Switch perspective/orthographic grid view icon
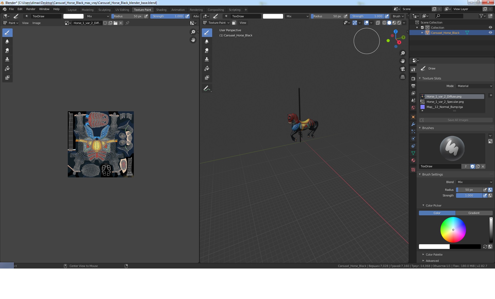This screenshot has width=495, height=299. point(402,77)
